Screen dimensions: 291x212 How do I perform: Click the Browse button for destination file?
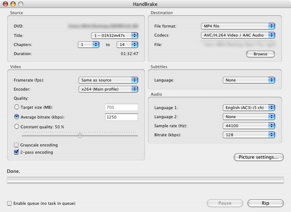click(261, 54)
